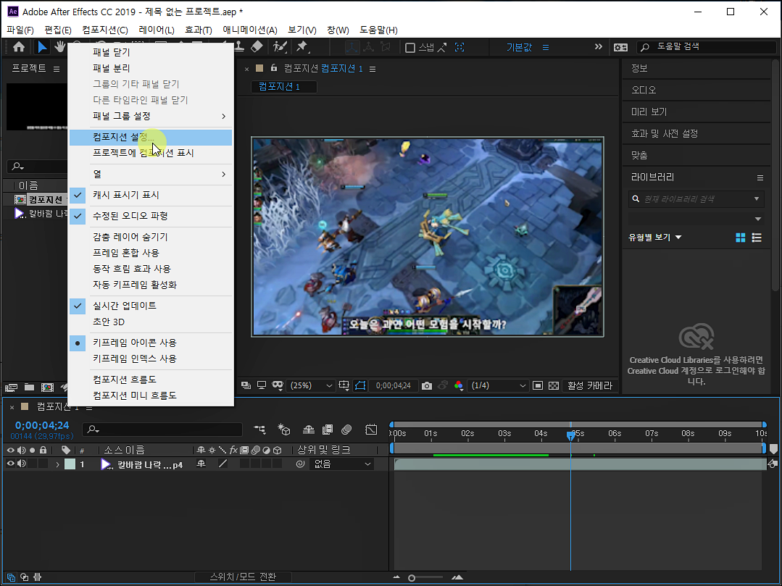Expand the '열' submenu
This screenshot has width=782, height=586.
pos(151,174)
